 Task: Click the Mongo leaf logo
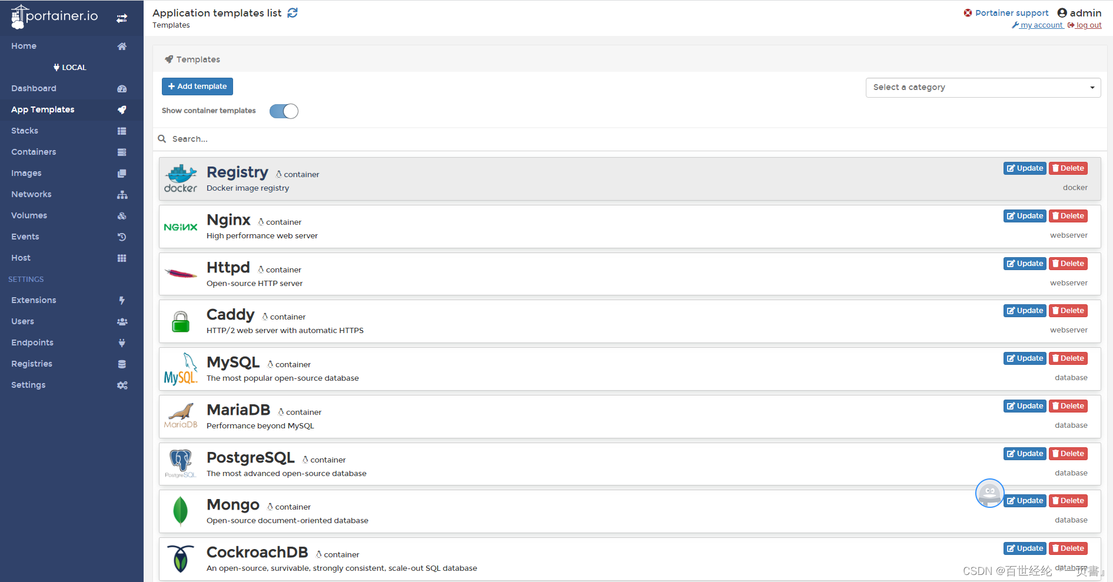pos(181,511)
